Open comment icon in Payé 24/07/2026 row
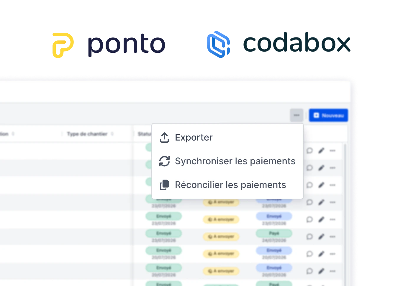The image size is (403, 286). point(309,236)
